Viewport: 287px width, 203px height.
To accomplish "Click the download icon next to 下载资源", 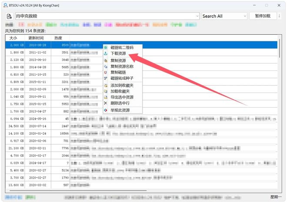I will 106,53.
